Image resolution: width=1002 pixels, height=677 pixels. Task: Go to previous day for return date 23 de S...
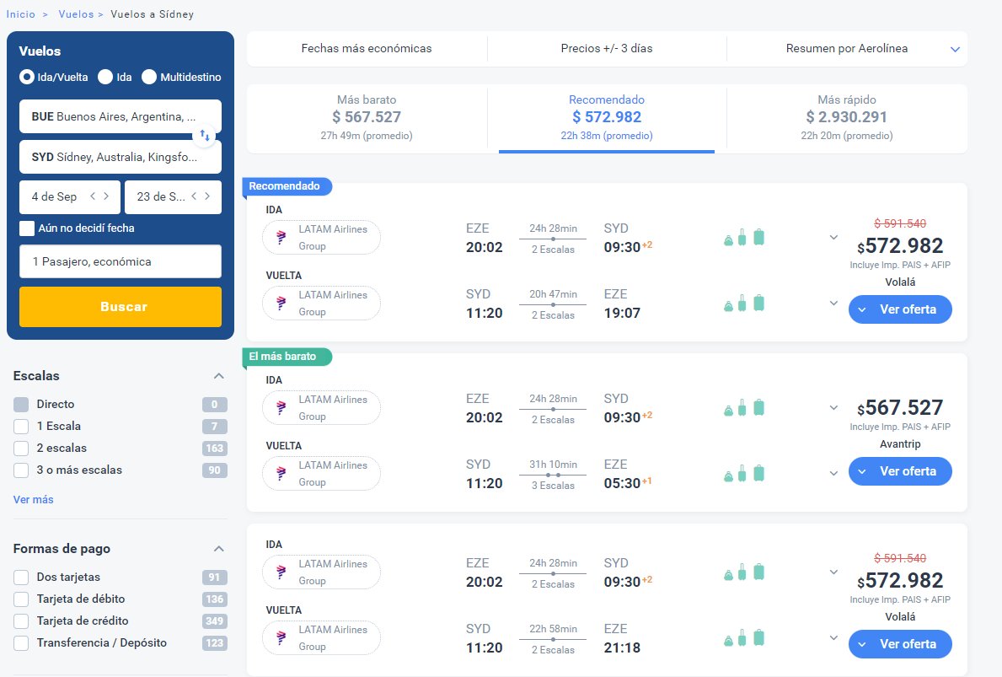tap(194, 196)
